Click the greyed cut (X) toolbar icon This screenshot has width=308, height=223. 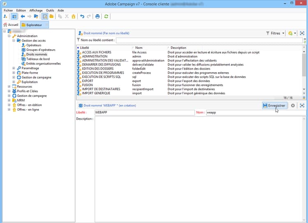67,16
